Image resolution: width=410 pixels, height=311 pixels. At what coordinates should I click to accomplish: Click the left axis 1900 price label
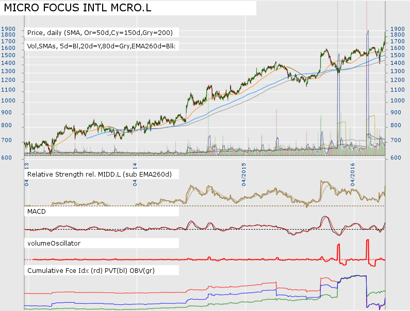[x=8, y=29]
